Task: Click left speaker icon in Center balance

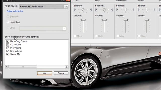Action: pos(139,10)
